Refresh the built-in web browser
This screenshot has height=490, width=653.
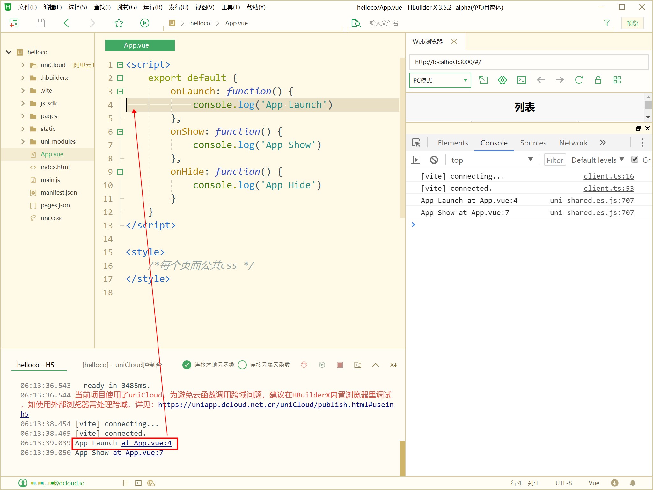579,80
